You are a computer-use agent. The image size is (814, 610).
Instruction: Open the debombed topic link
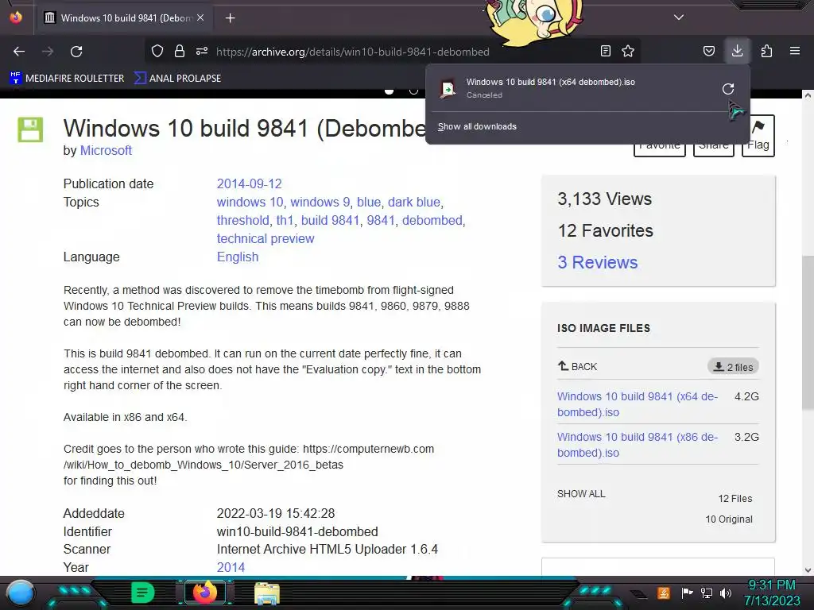432,220
